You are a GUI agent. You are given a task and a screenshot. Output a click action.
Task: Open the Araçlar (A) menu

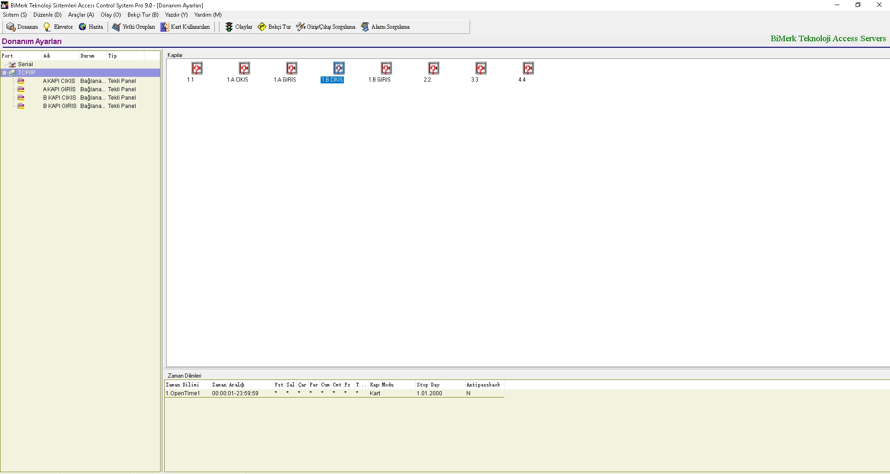click(81, 15)
